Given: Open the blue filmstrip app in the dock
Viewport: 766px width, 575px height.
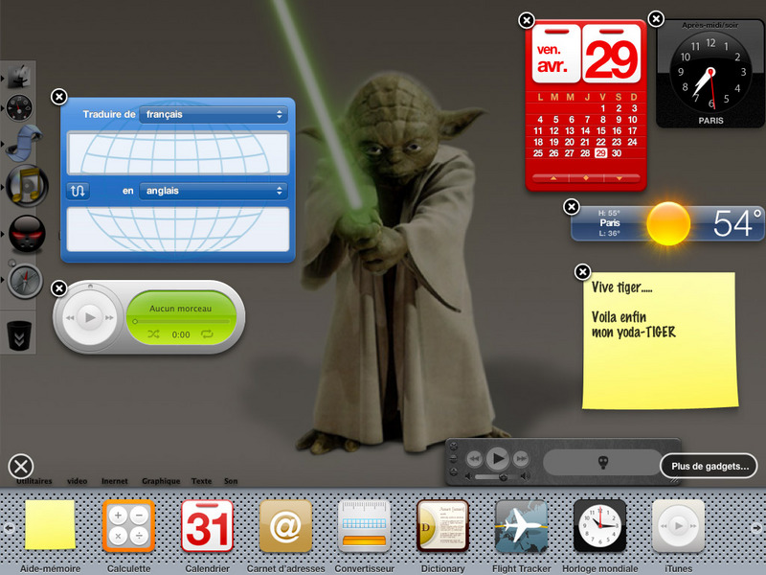Looking at the screenshot, I should coord(23,143).
